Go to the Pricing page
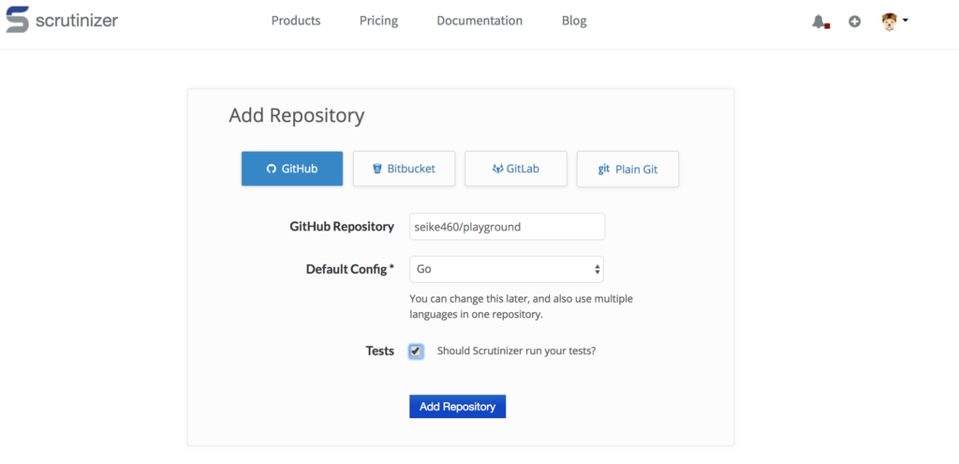The image size is (959, 464). tap(378, 21)
